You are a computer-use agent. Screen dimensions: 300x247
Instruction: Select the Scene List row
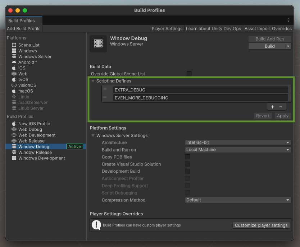click(46, 45)
